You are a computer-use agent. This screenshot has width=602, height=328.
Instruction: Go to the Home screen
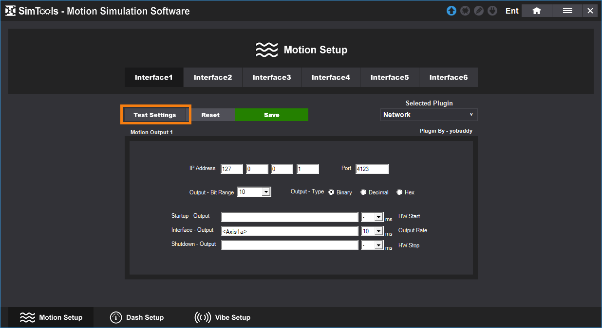[537, 11]
